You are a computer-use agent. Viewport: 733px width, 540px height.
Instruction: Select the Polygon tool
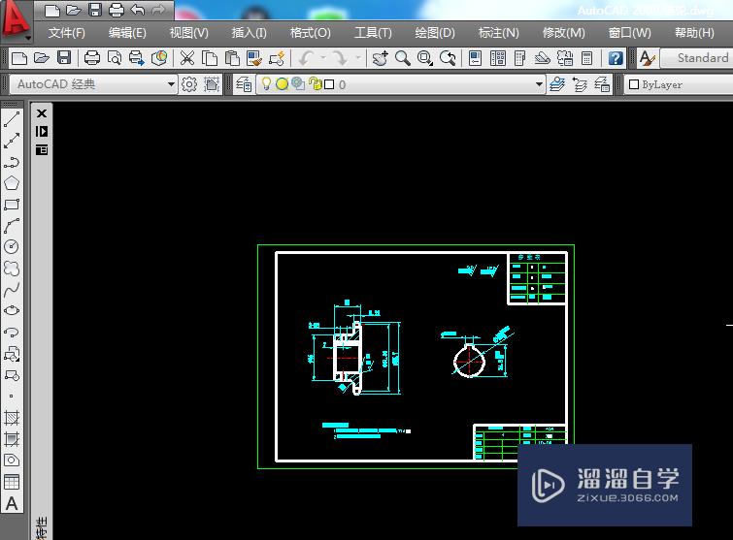(x=12, y=183)
